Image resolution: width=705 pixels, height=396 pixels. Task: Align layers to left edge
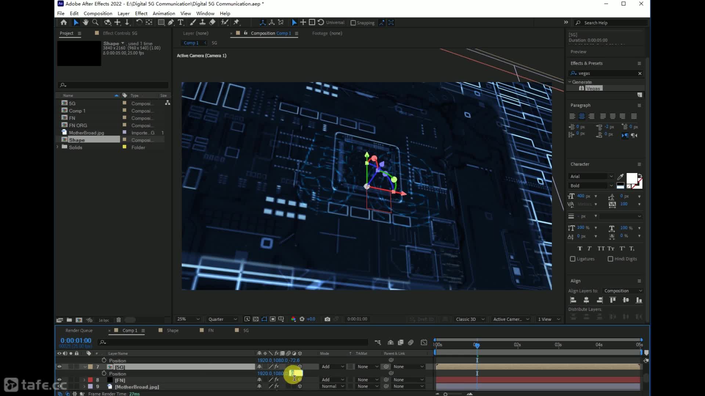[x=573, y=300]
